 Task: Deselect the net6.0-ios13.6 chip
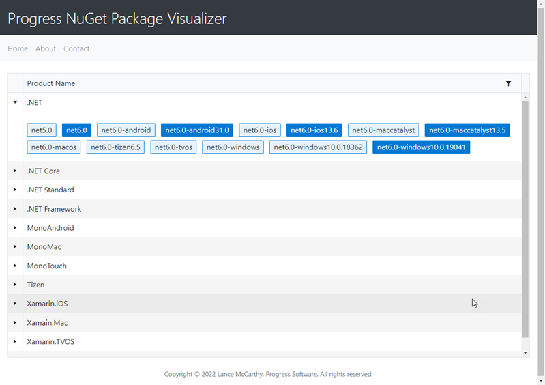tap(314, 130)
